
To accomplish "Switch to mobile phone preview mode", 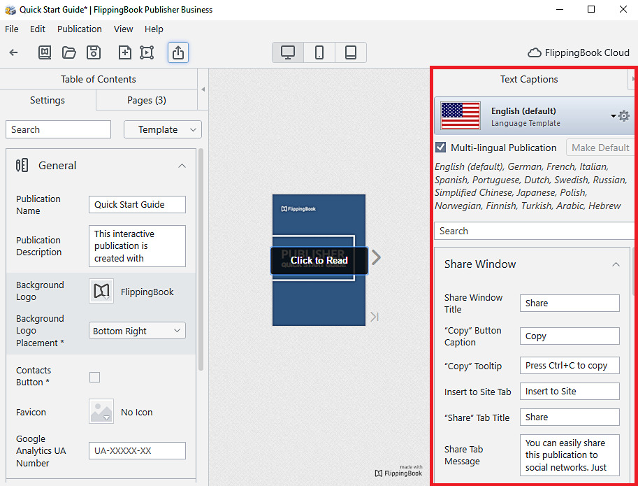I will point(319,52).
